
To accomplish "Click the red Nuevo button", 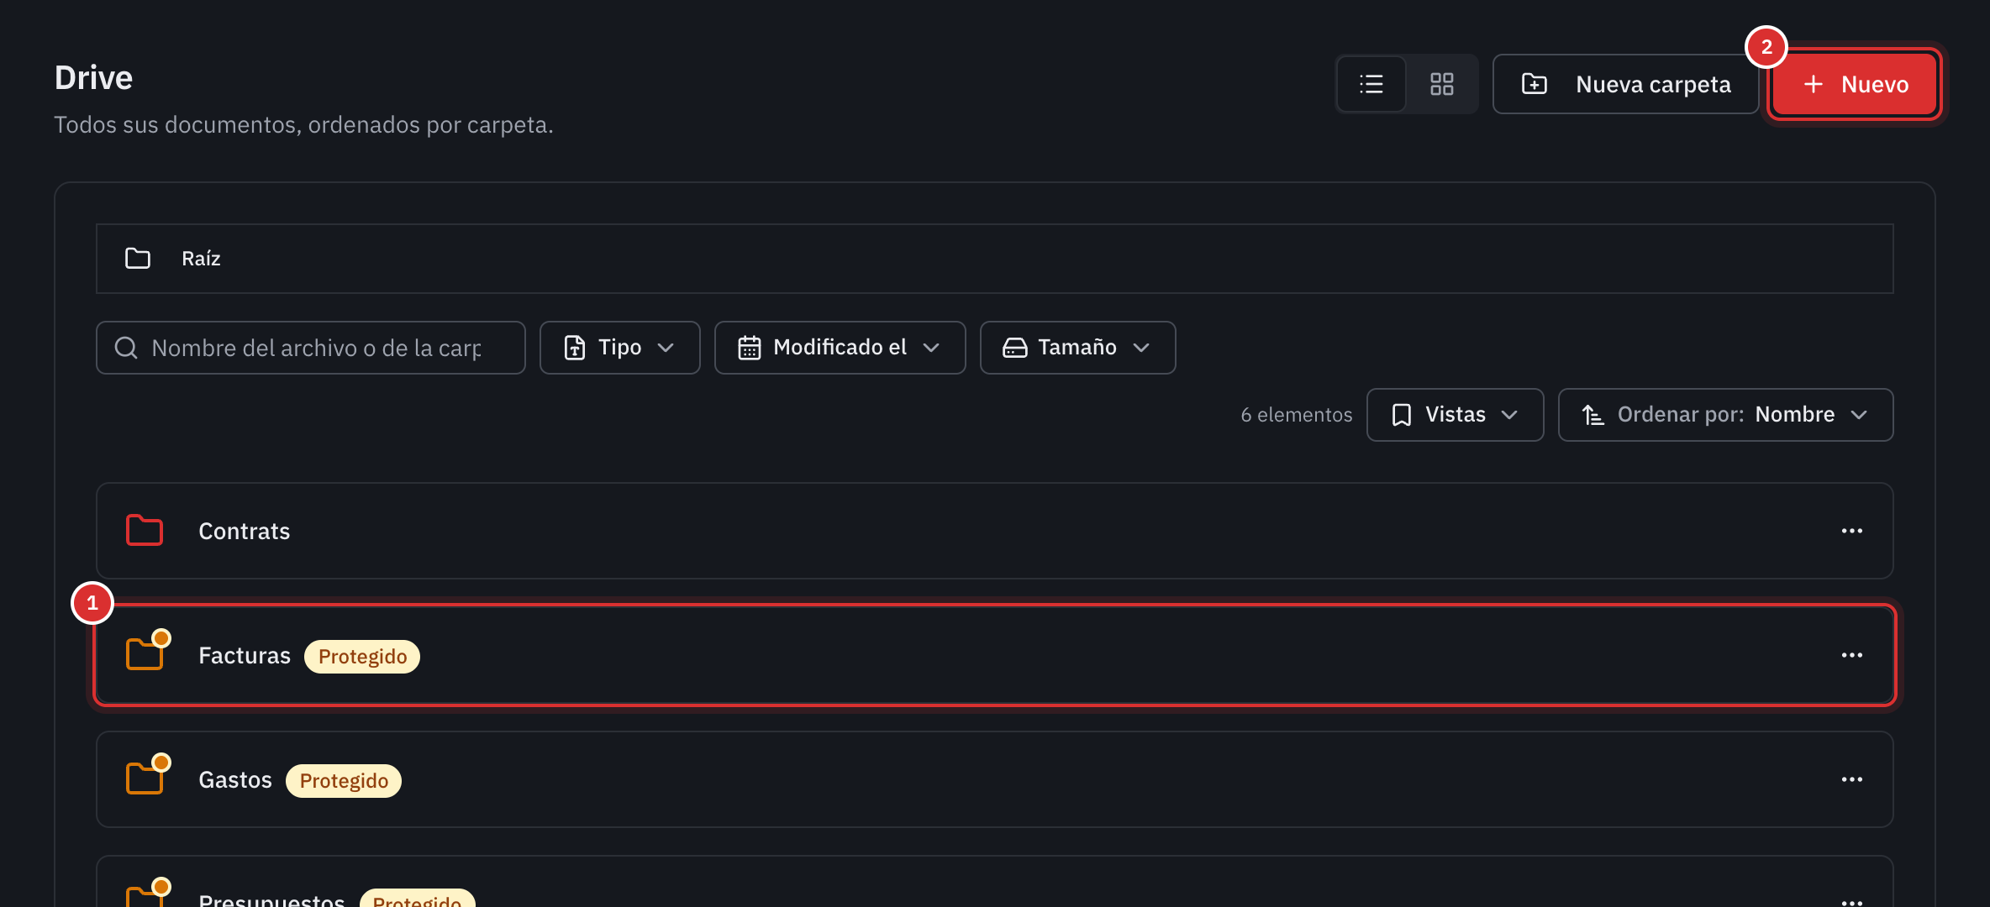I will click(1855, 84).
